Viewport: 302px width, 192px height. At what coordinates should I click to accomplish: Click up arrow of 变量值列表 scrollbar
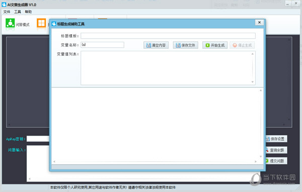253,54
